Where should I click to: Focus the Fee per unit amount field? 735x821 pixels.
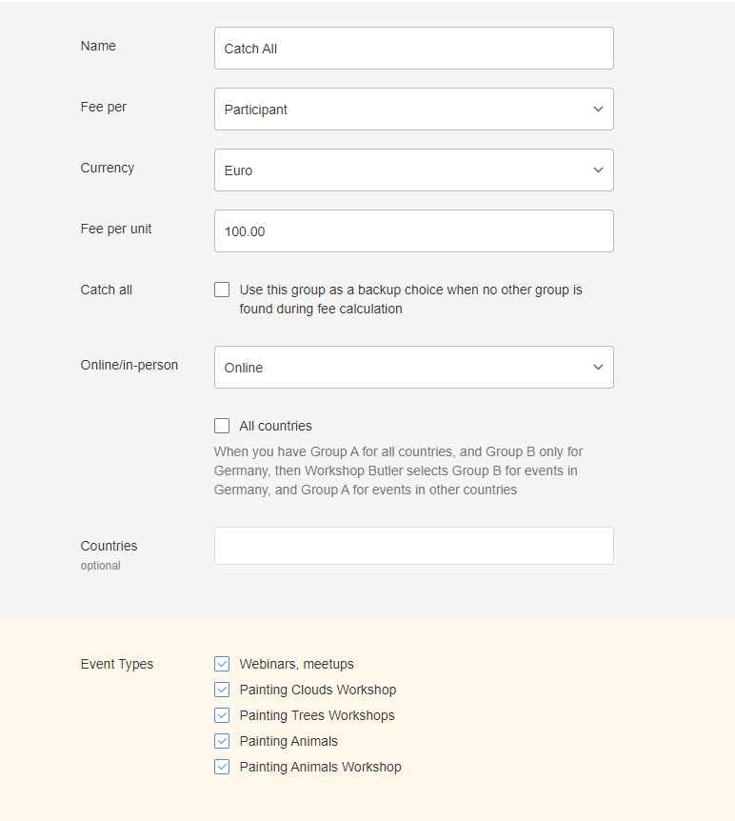413,231
